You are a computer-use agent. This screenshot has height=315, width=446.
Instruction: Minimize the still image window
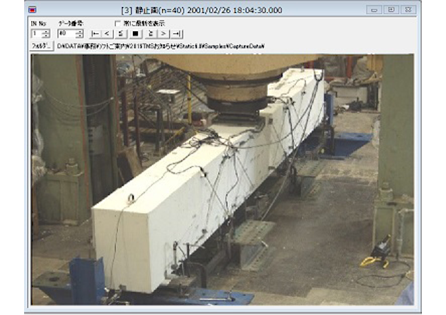[373, 10]
